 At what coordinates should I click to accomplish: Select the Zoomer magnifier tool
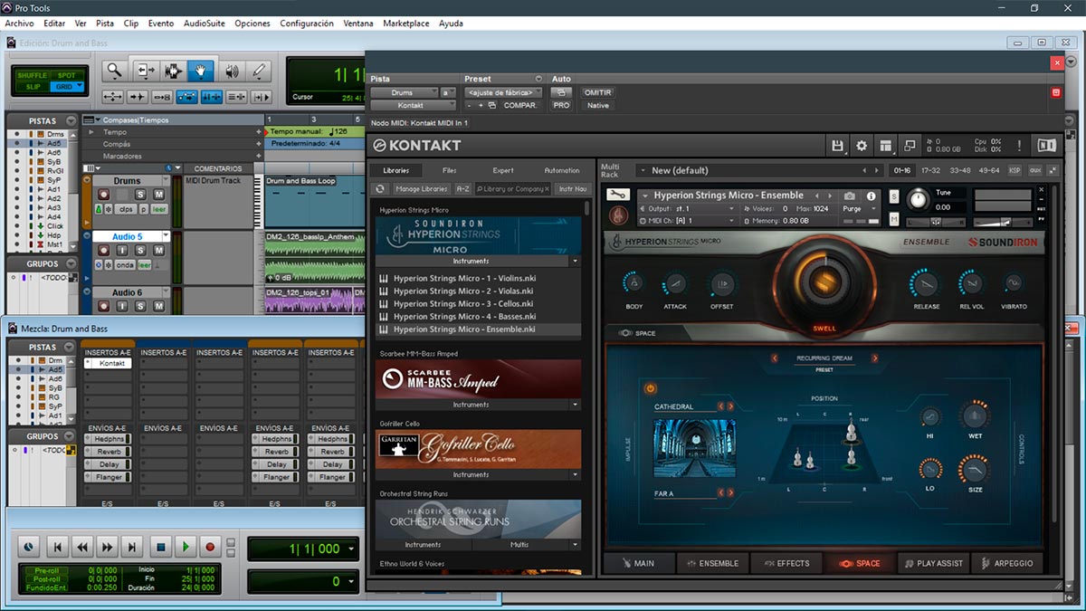coord(114,71)
